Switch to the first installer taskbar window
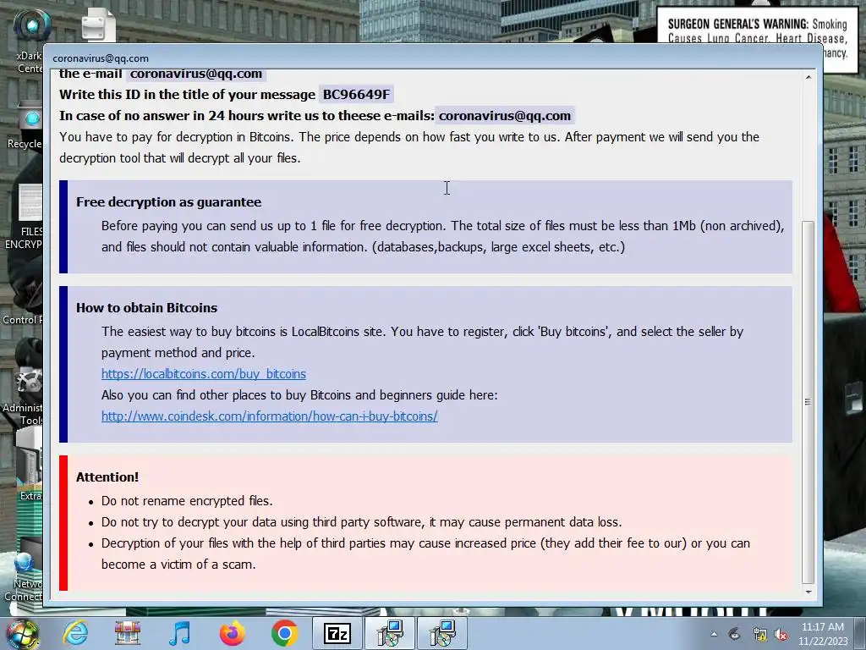Screen dimensions: 866x650 [390, 633]
